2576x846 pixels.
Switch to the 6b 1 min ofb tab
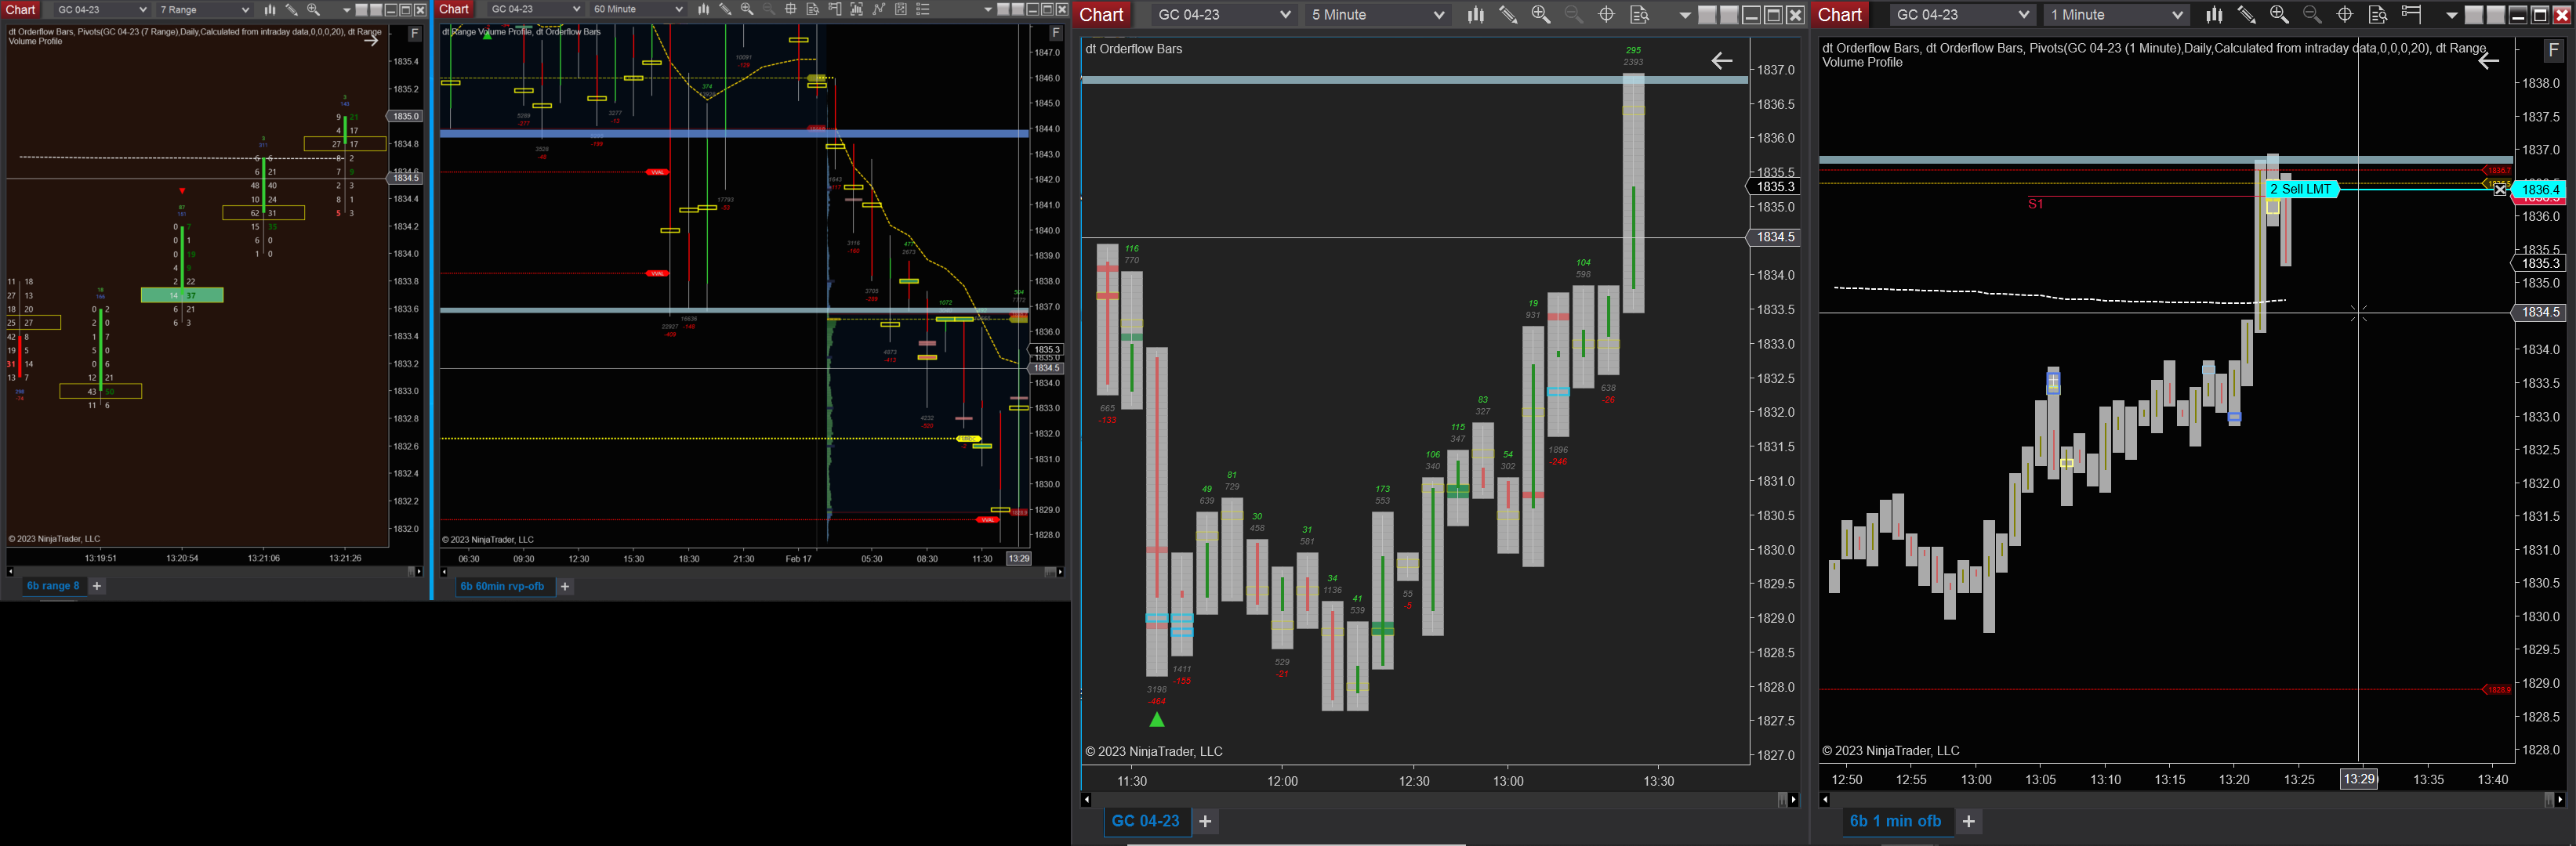click(1895, 821)
